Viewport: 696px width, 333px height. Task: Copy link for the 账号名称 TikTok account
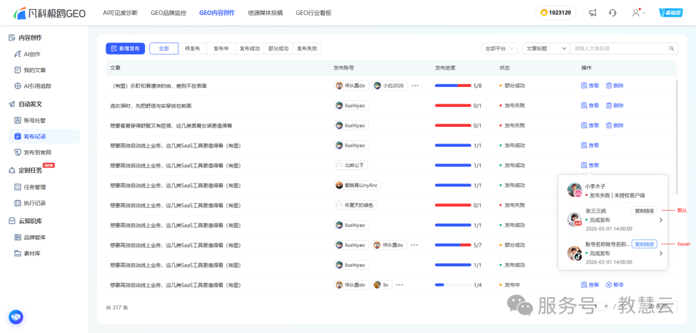[644, 244]
